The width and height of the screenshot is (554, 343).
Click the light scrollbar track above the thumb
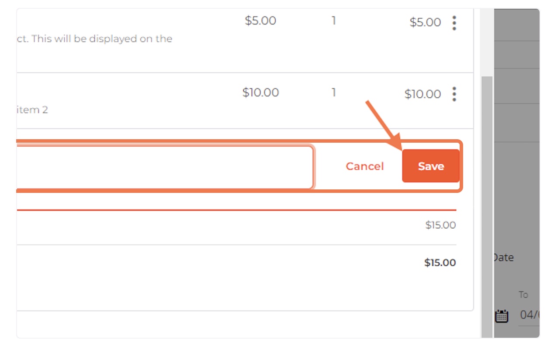click(486, 42)
